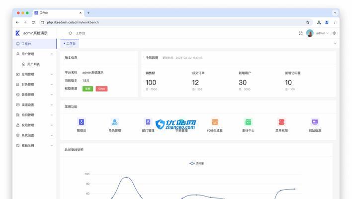
Task: Open the 管理员 shortcut icon
Action: point(81,122)
